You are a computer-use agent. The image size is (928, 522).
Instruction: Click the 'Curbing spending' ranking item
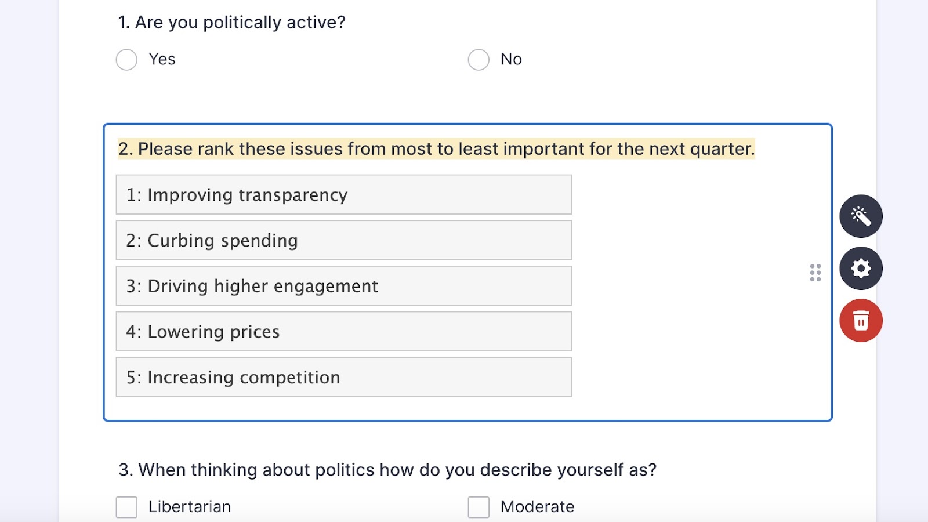coord(343,240)
